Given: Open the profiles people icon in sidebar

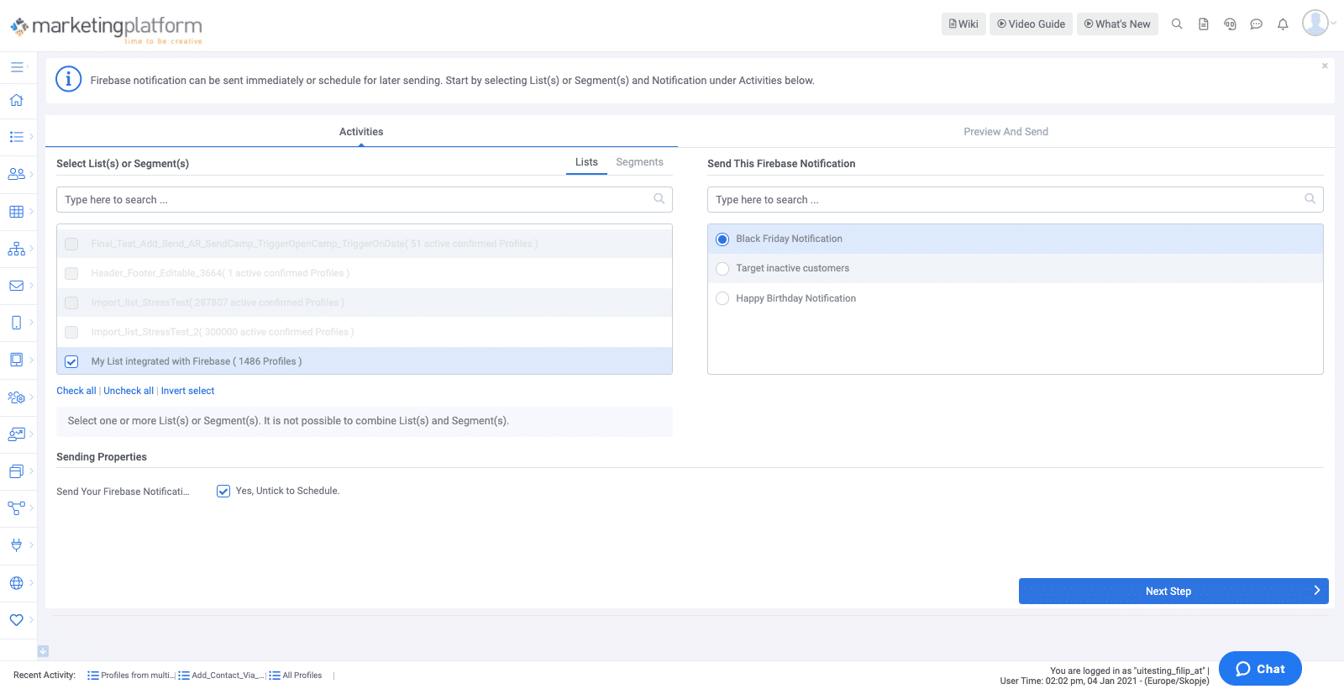Looking at the screenshot, I should 16,174.
